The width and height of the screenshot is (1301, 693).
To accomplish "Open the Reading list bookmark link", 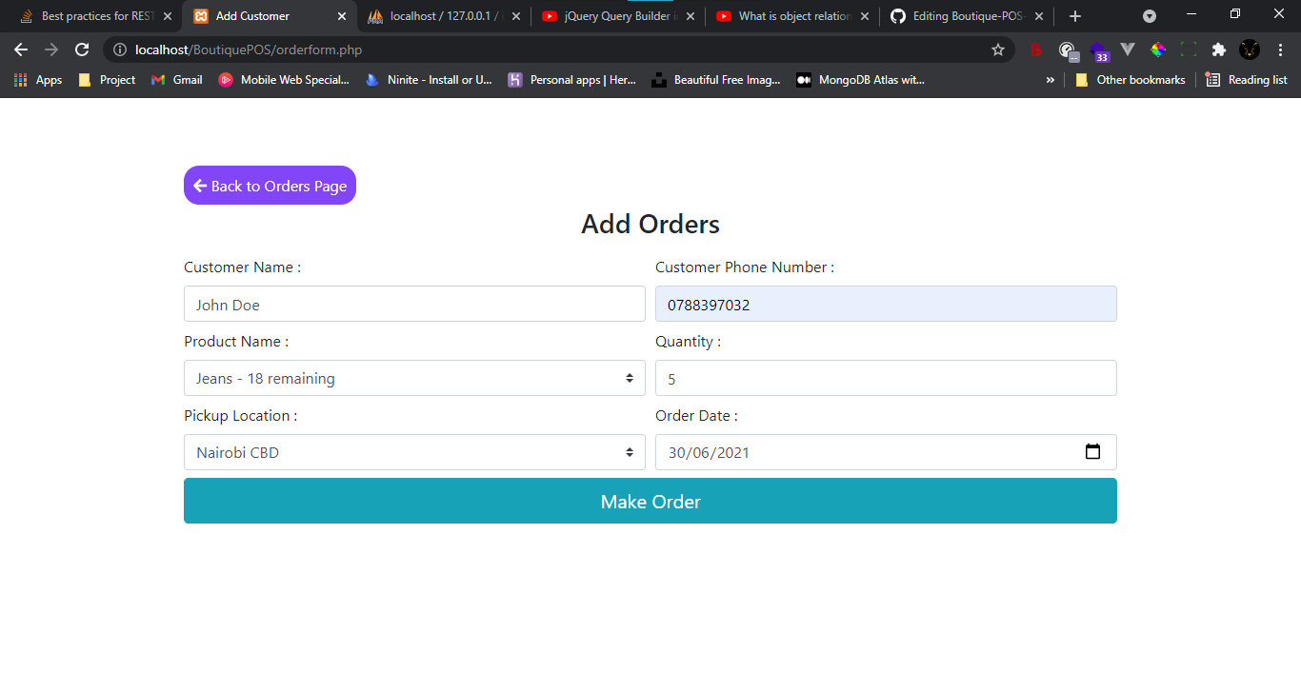I will [x=1246, y=80].
